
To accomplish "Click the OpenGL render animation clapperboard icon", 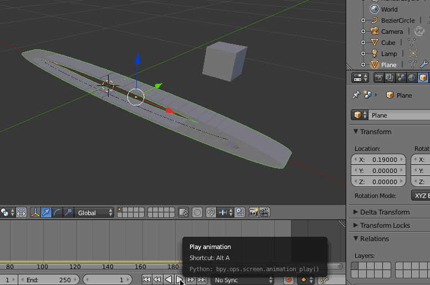I will 264,212.
